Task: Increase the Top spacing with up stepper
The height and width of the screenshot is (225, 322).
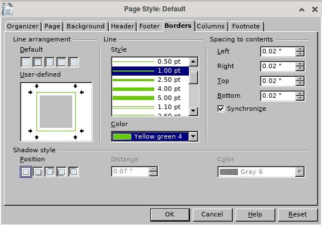Action: [300, 79]
